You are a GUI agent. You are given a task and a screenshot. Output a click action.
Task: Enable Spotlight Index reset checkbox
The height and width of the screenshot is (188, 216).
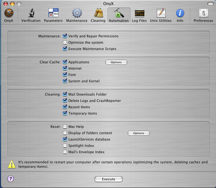point(65,146)
